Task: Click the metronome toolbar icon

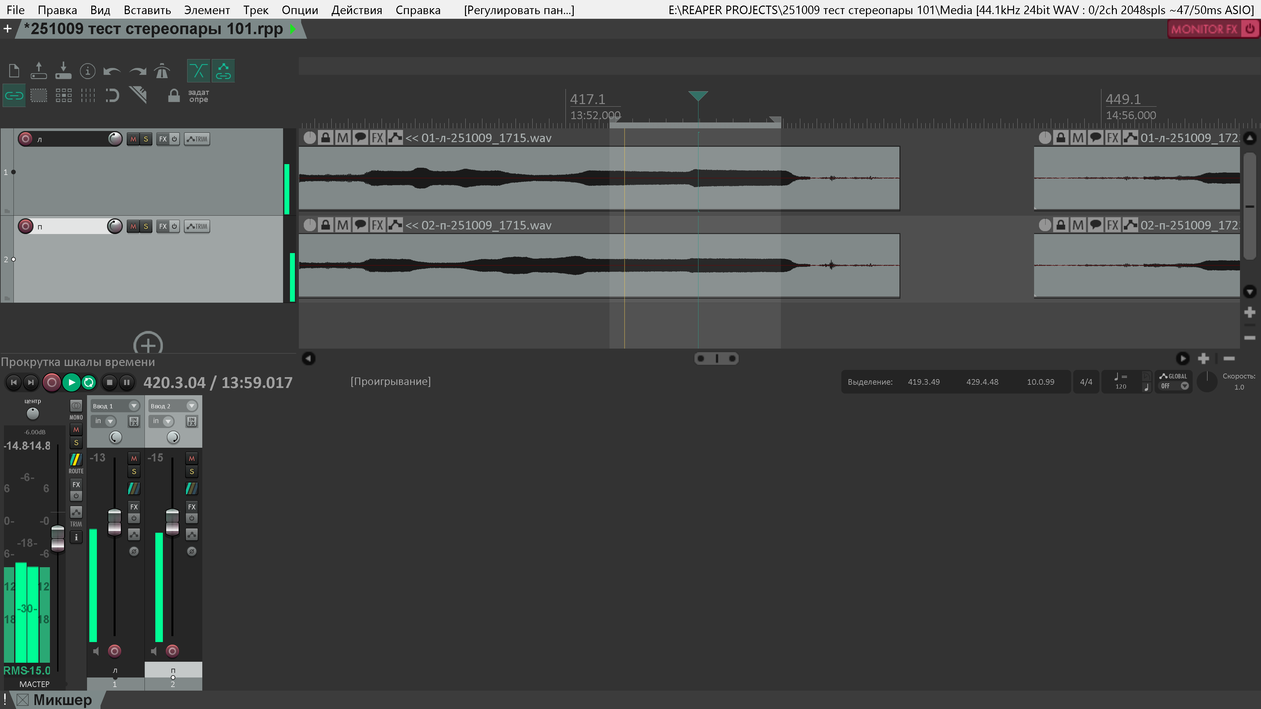Action: tap(162, 72)
